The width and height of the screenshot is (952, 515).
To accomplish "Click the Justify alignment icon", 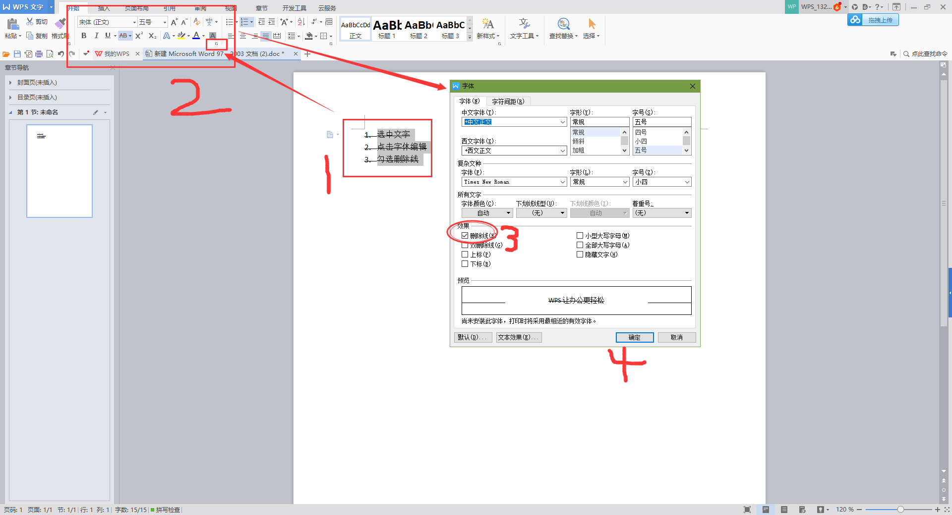I will (266, 36).
